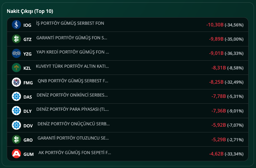Select the YZG fund code
Viewport: 256px width, 168px height.
(x=27, y=54)
